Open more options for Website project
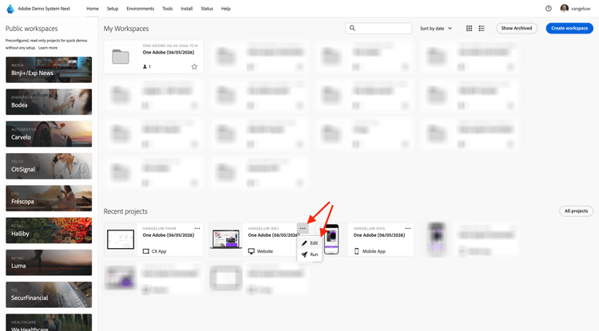This screenshot has height=331, width=599. (303, 228)
